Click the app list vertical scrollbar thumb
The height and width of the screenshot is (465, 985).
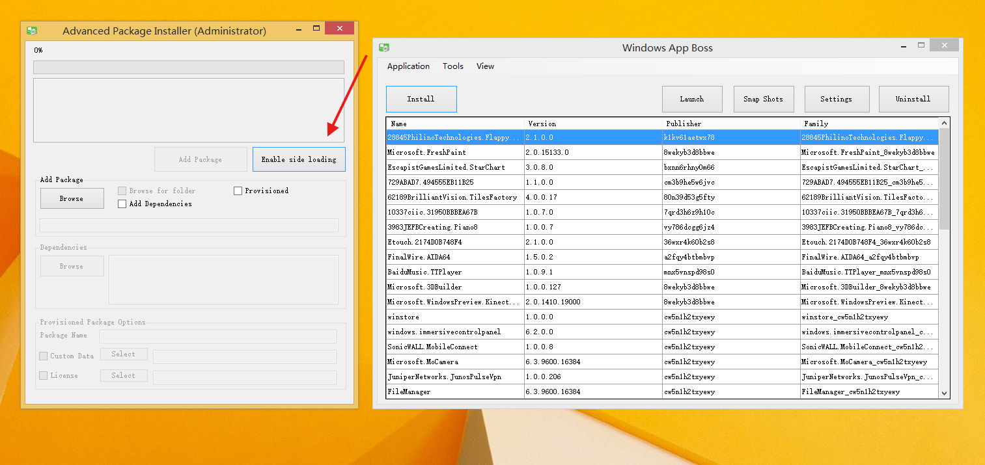pyautogui.click(x=944, y=178)
